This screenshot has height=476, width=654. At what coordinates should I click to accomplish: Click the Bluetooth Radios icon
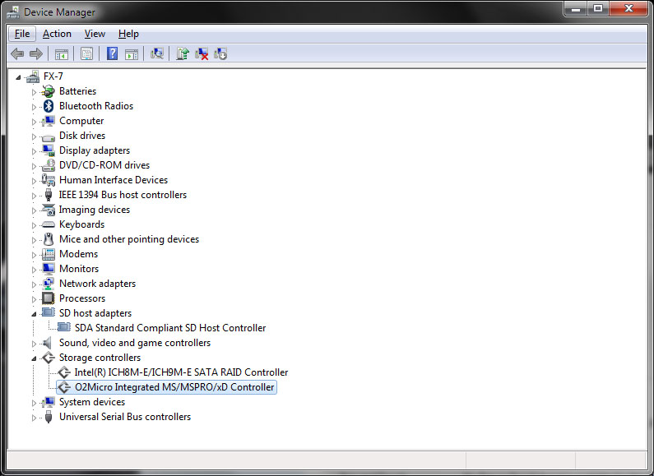point(49,106)
